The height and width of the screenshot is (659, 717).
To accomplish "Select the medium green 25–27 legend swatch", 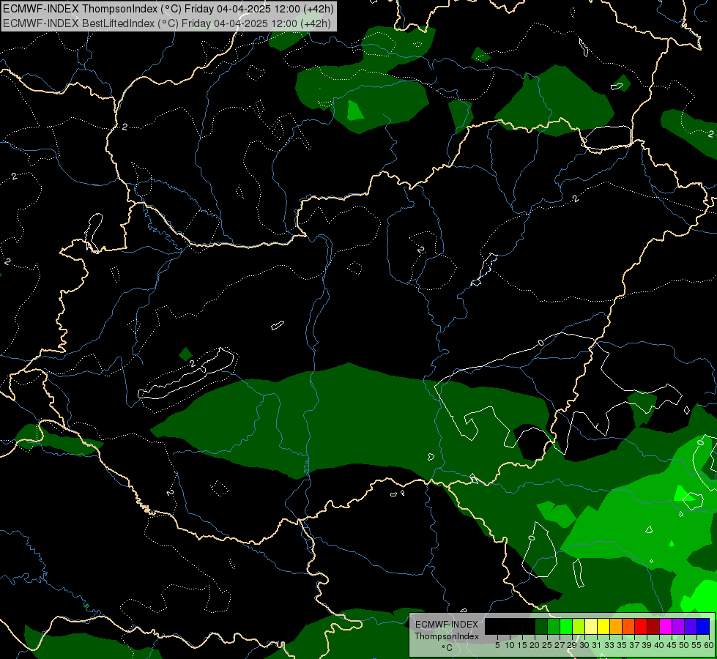I will (x=554, y=626).
